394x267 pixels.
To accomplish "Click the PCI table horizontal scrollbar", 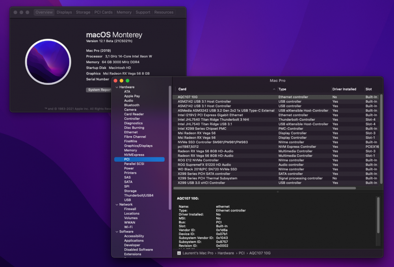I will (x=265, y=188).
